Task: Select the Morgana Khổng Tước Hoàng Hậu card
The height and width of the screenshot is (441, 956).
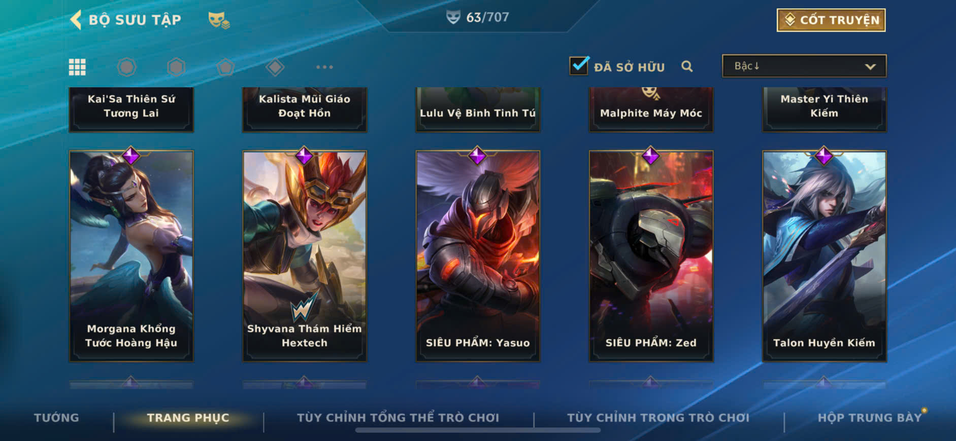Action: pyautogui.click(x=131, y=256)
